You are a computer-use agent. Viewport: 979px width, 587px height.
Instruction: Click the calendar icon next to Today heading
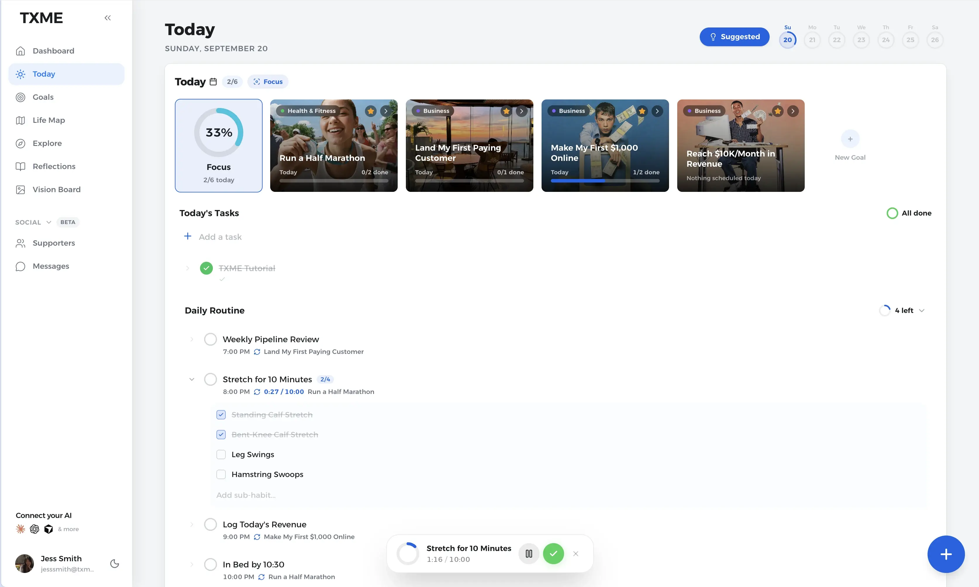pyautogui.click(x=213, y=82)
